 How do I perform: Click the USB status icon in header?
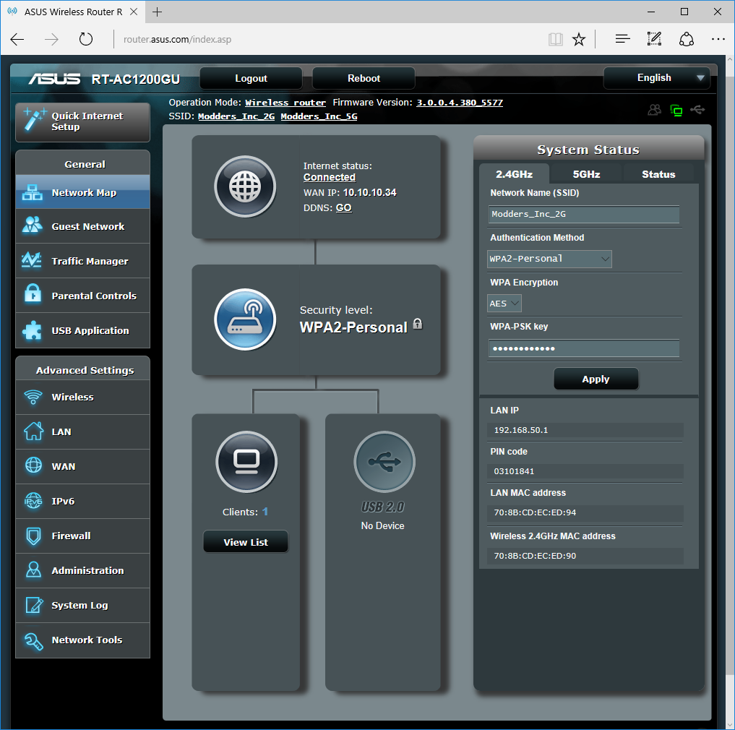697,110
